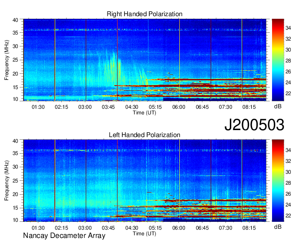This screenshot has height=241, width=296.
Task: Click "Time (UT)" label under Right Handed plot
Action: [145, 113]
